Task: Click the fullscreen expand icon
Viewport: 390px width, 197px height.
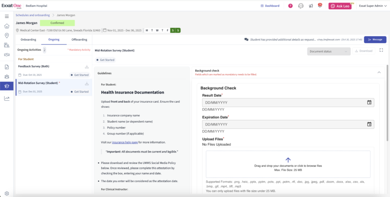Action: click(x=381, y=51)
